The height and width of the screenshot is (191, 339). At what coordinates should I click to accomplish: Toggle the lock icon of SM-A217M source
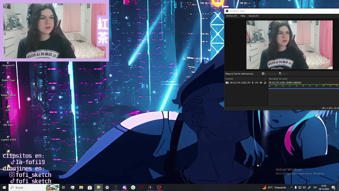click(x=265, y=83)
